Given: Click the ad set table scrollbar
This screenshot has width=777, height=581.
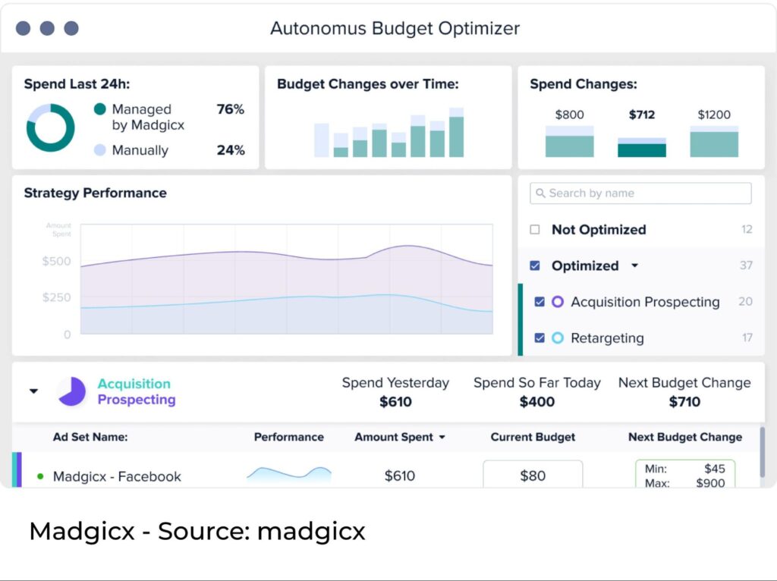Looking at the screenshot, I should (763, 452).
